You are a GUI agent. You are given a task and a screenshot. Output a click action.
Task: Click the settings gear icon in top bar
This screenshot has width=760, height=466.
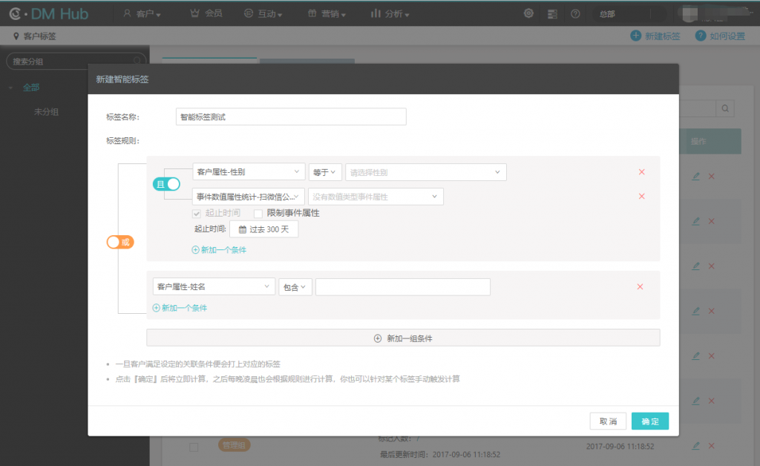click(528, 13)
